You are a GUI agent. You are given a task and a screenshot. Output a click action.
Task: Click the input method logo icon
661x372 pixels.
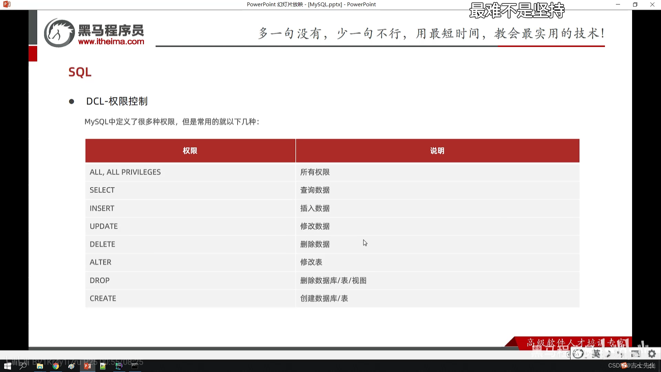tap(578, 354)
